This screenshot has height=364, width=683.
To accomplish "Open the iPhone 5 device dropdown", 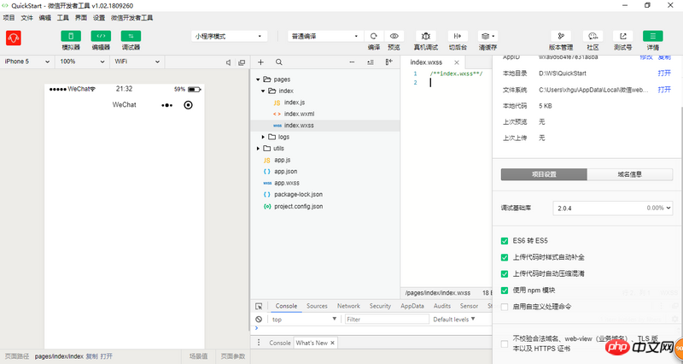I will (27, 62).
